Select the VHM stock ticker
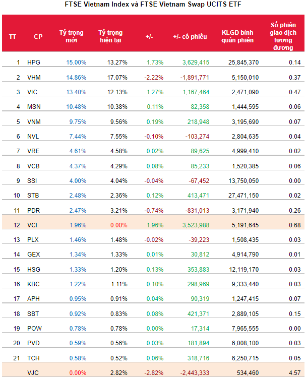The height and width of the screenshot is (379, 306). (34, 77)
